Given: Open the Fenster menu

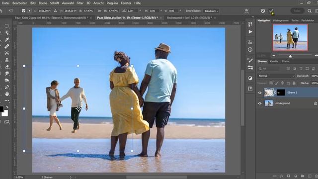Looking at the screenshot, I should pyautogui.click(x=126, y=3).
